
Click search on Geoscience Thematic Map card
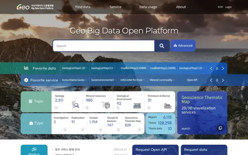pyautogui.click(x=186, y=129)
